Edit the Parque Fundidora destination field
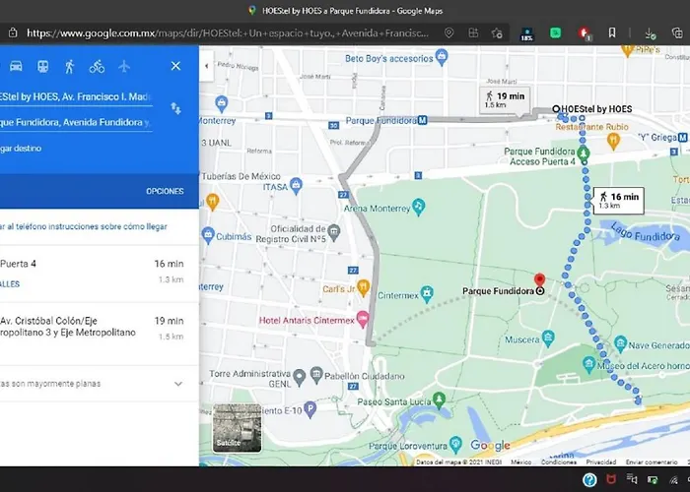 (76, 123)
